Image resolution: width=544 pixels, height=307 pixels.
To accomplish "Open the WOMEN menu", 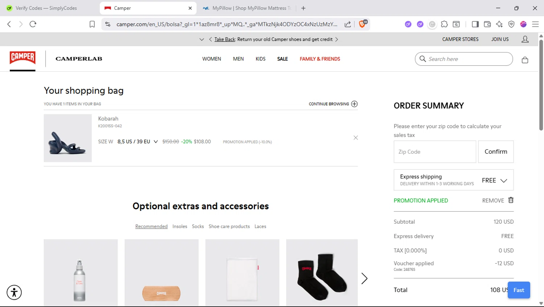I will pos(211,59).
